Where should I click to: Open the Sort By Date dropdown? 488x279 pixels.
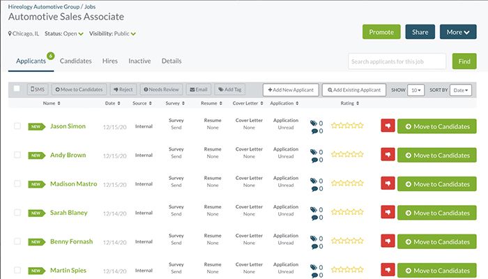pos(460,90)
